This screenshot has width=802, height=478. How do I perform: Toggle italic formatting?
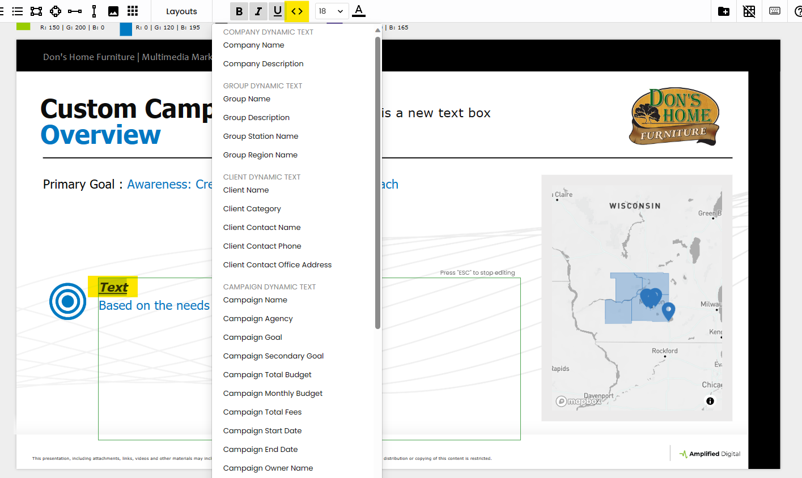[258, 11]
